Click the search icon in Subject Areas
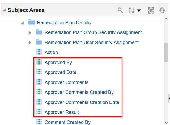The height and width of the screenshot is (125, 170). pos(120,10)
